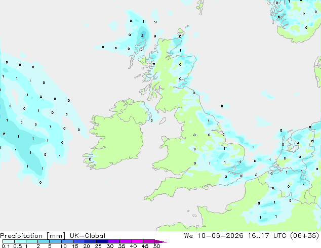Click the 'We' weekday abbreviation
This screenshot has height=248, width=321.
tap(188, 236)
